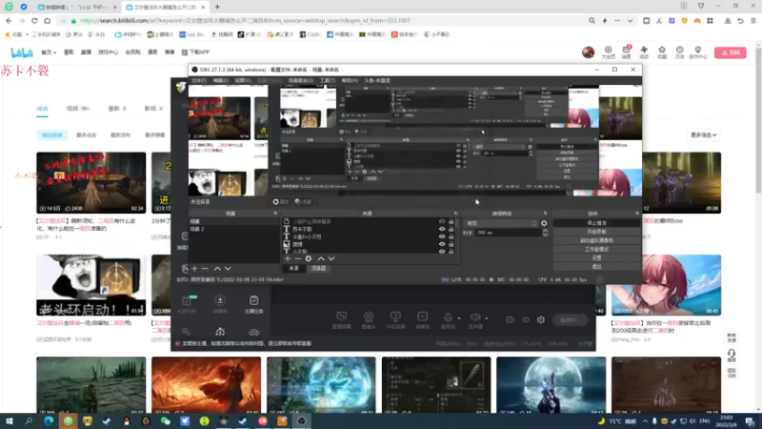Remove the selected scene with the minus icon in OBS
This screenshot has height=429, width=762.
[205, 269]
